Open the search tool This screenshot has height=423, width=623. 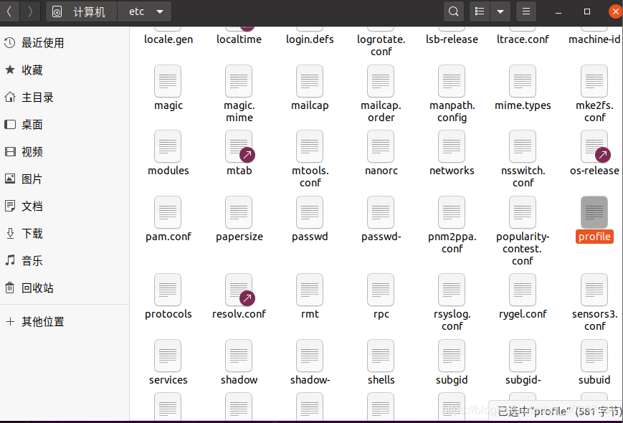(453, 11)
